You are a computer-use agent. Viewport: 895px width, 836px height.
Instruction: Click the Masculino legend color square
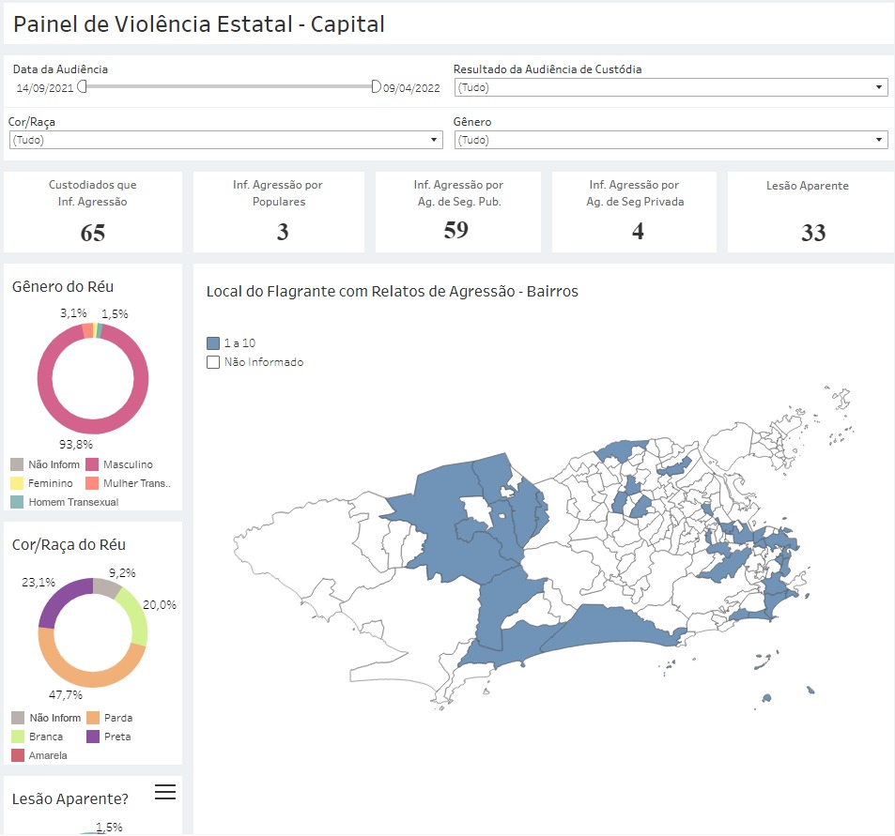point(92,464)
